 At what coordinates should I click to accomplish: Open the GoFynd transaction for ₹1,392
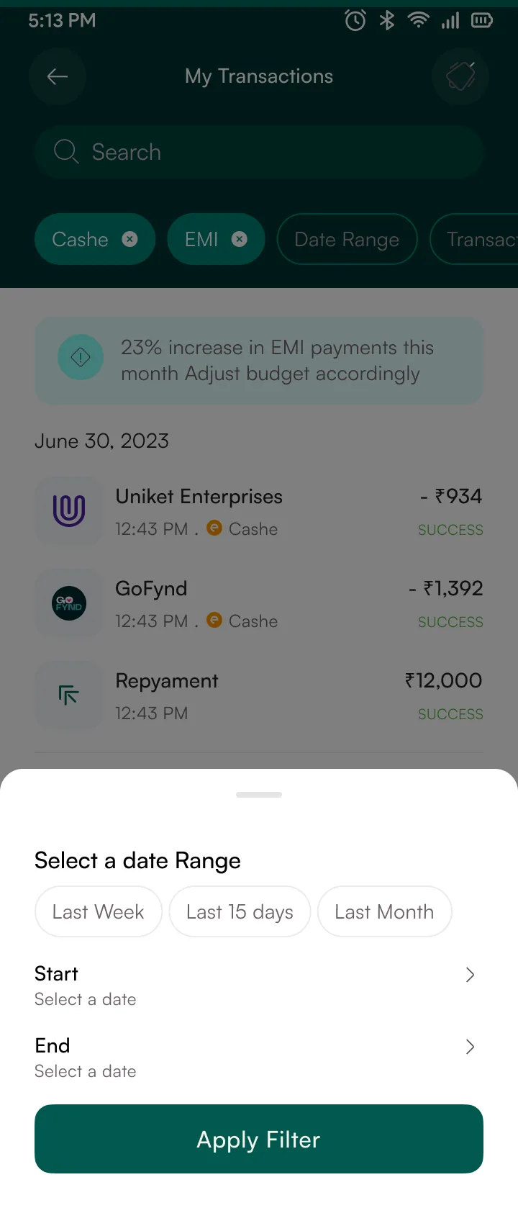pos(259,603)
